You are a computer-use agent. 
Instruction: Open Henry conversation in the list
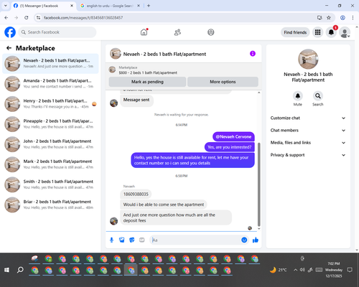point(50,104)
